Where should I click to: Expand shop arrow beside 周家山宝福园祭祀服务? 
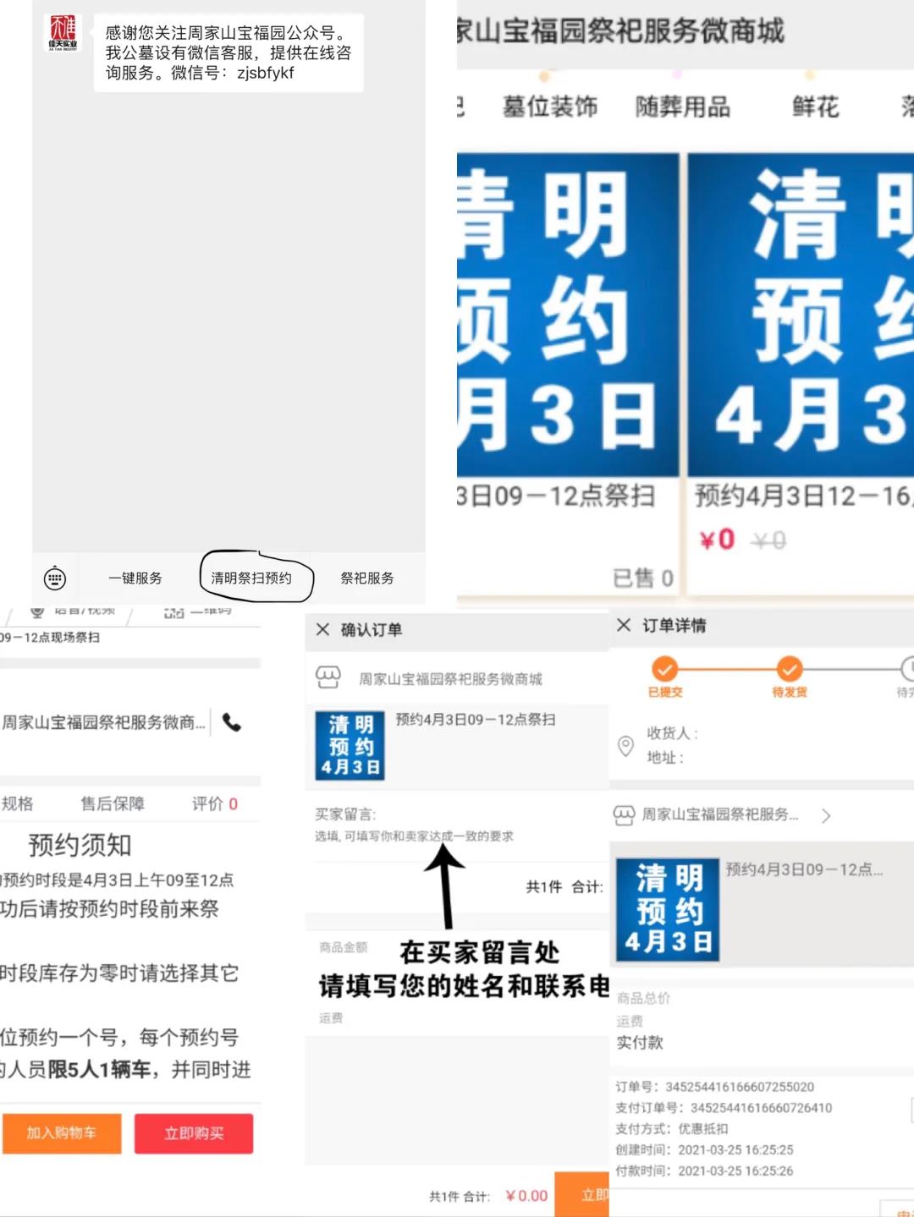point(826,815)
